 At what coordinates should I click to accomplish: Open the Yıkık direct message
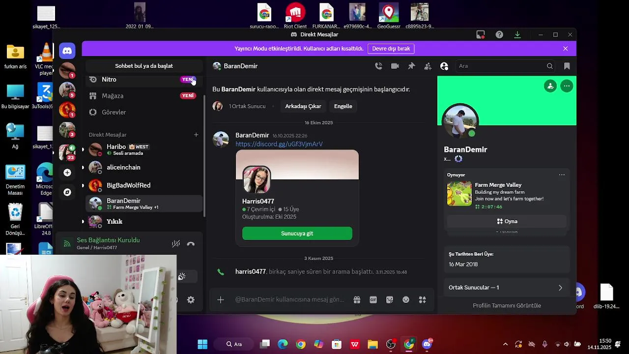coord(144,221)
